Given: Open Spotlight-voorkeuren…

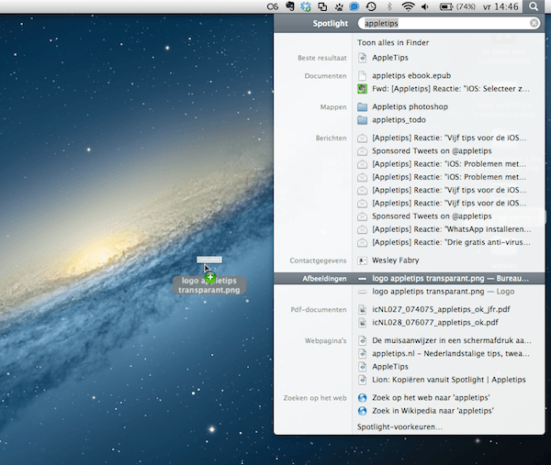Looking at the screenshot, I should (399, 427).
